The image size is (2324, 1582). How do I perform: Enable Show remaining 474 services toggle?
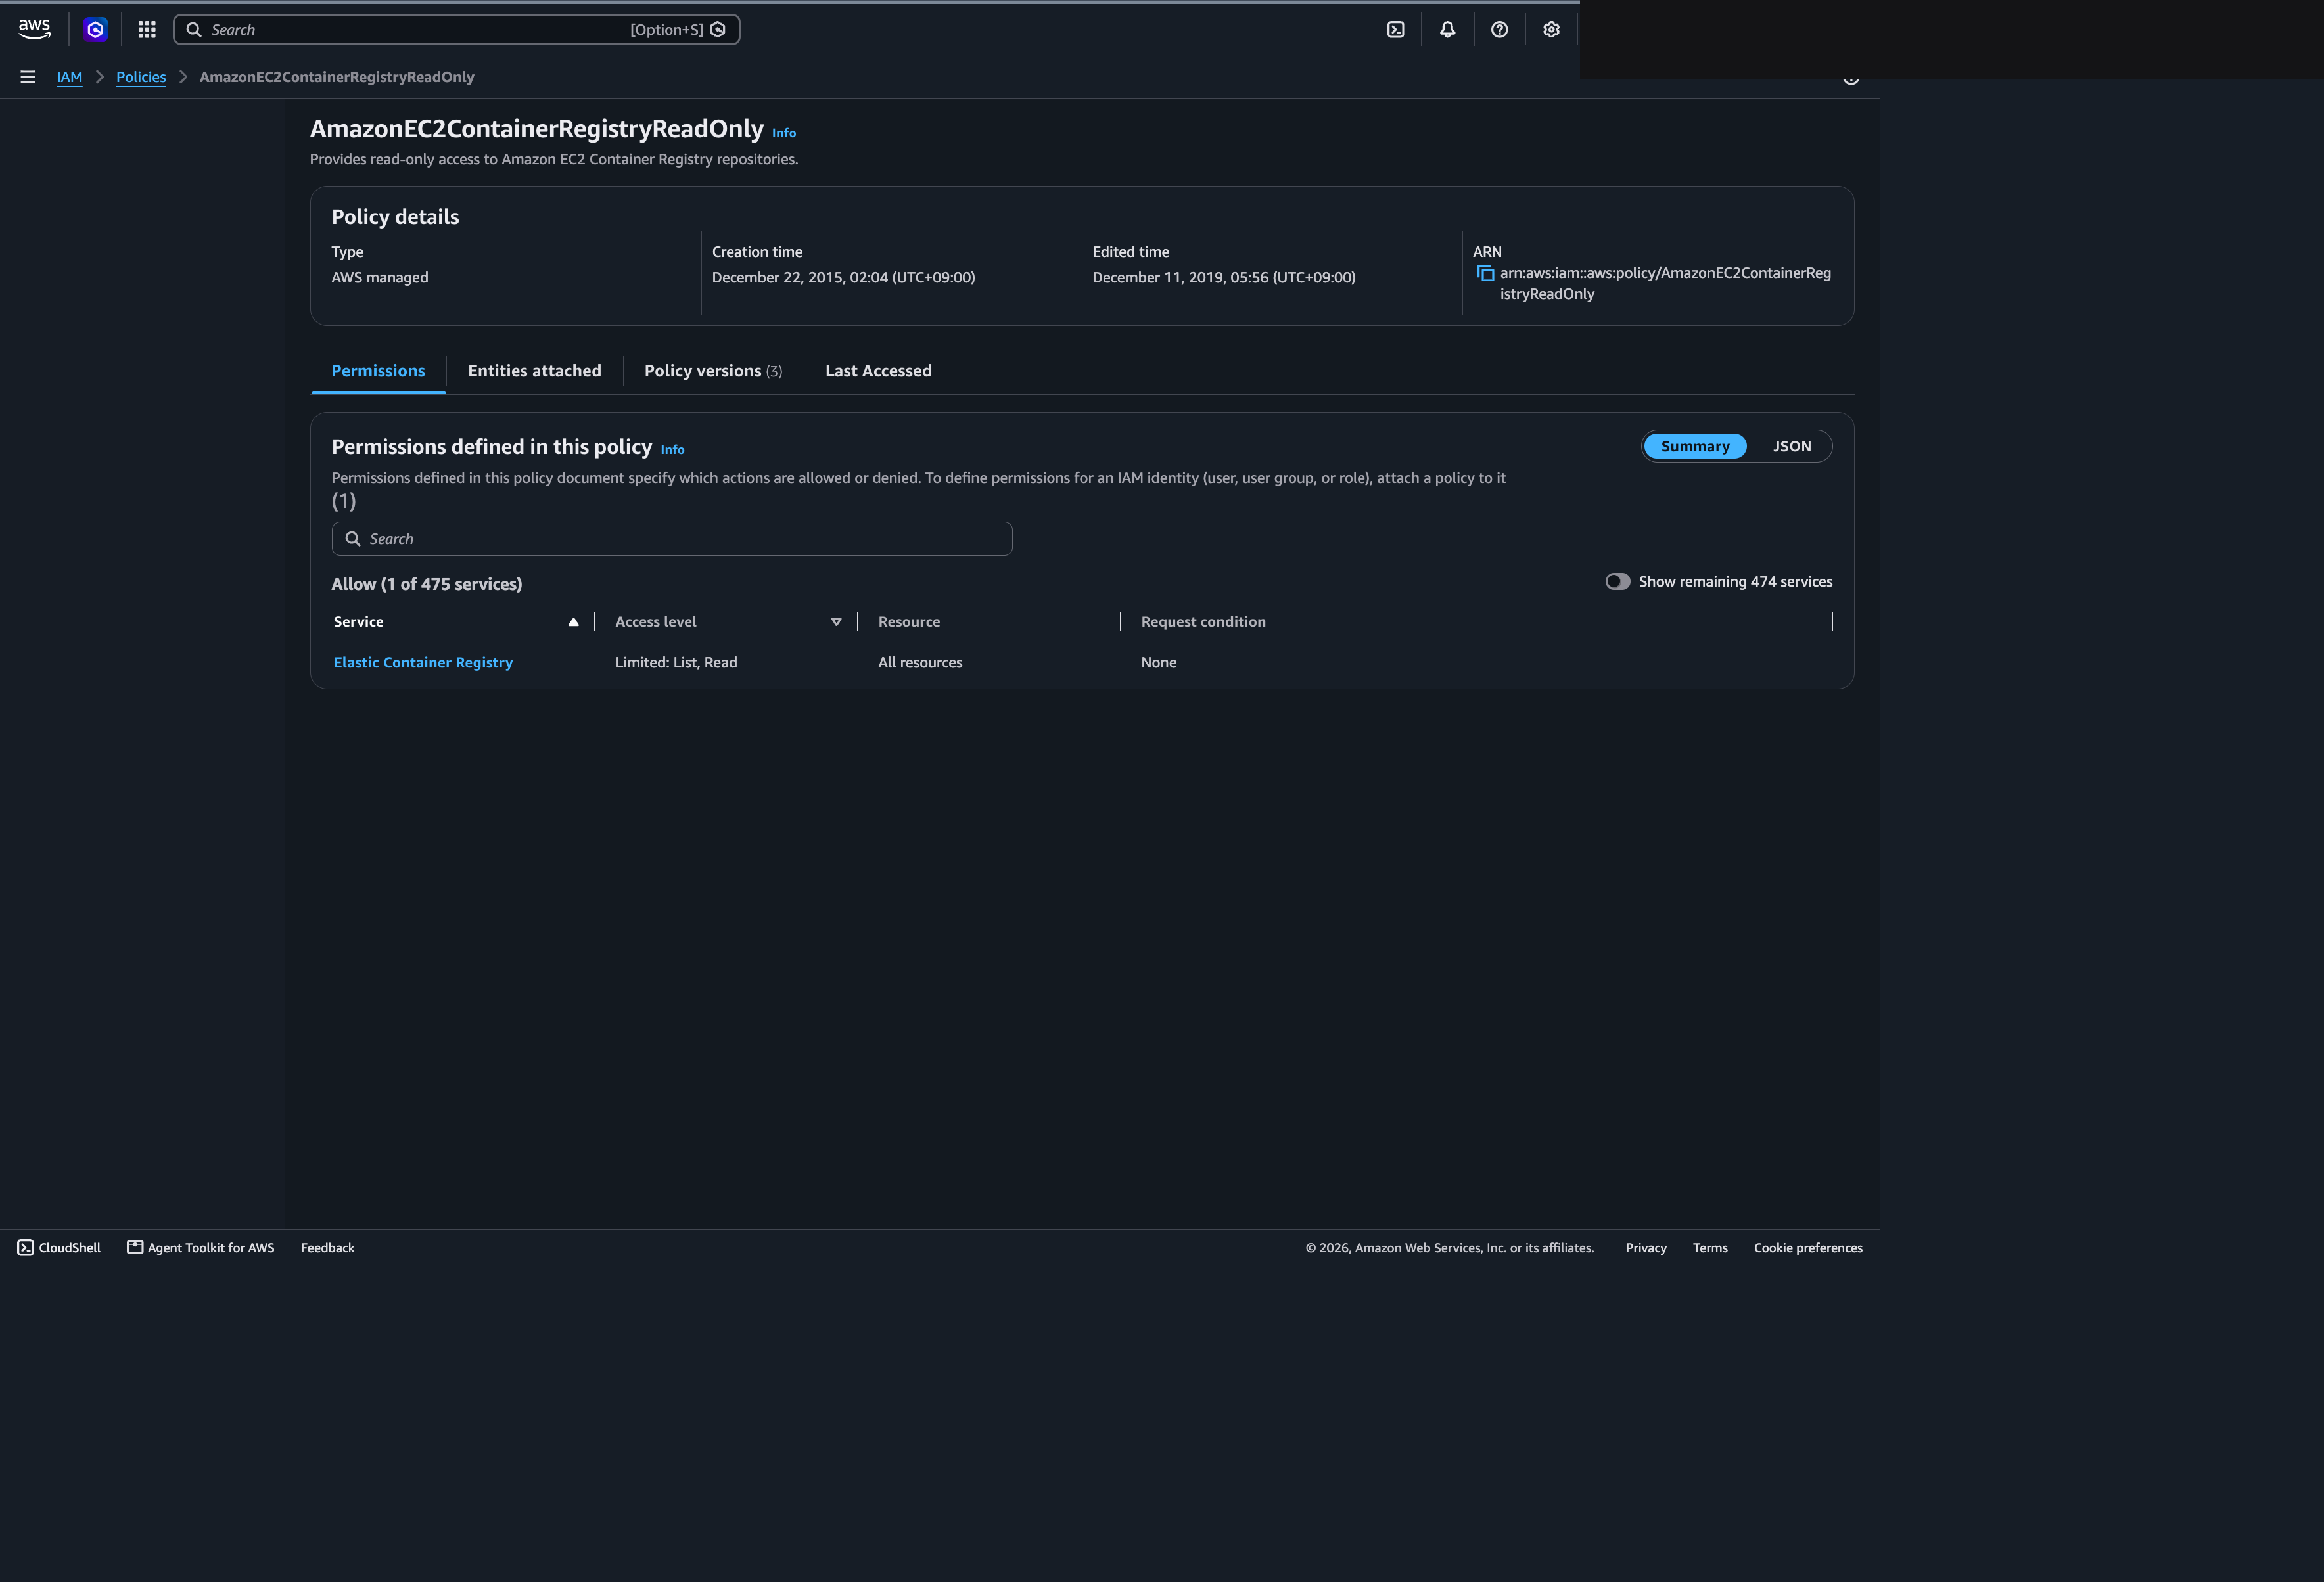coord(1617,581)
